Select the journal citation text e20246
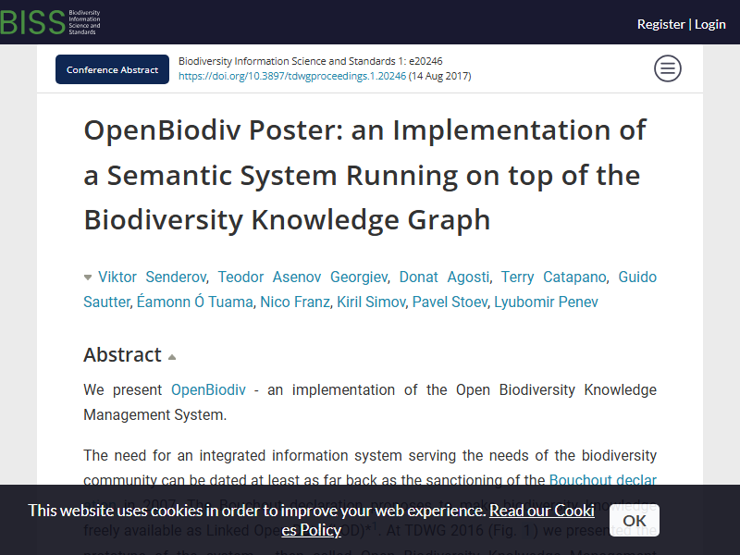Viewport: 740px width, 555px height. [x=311, y=61]
